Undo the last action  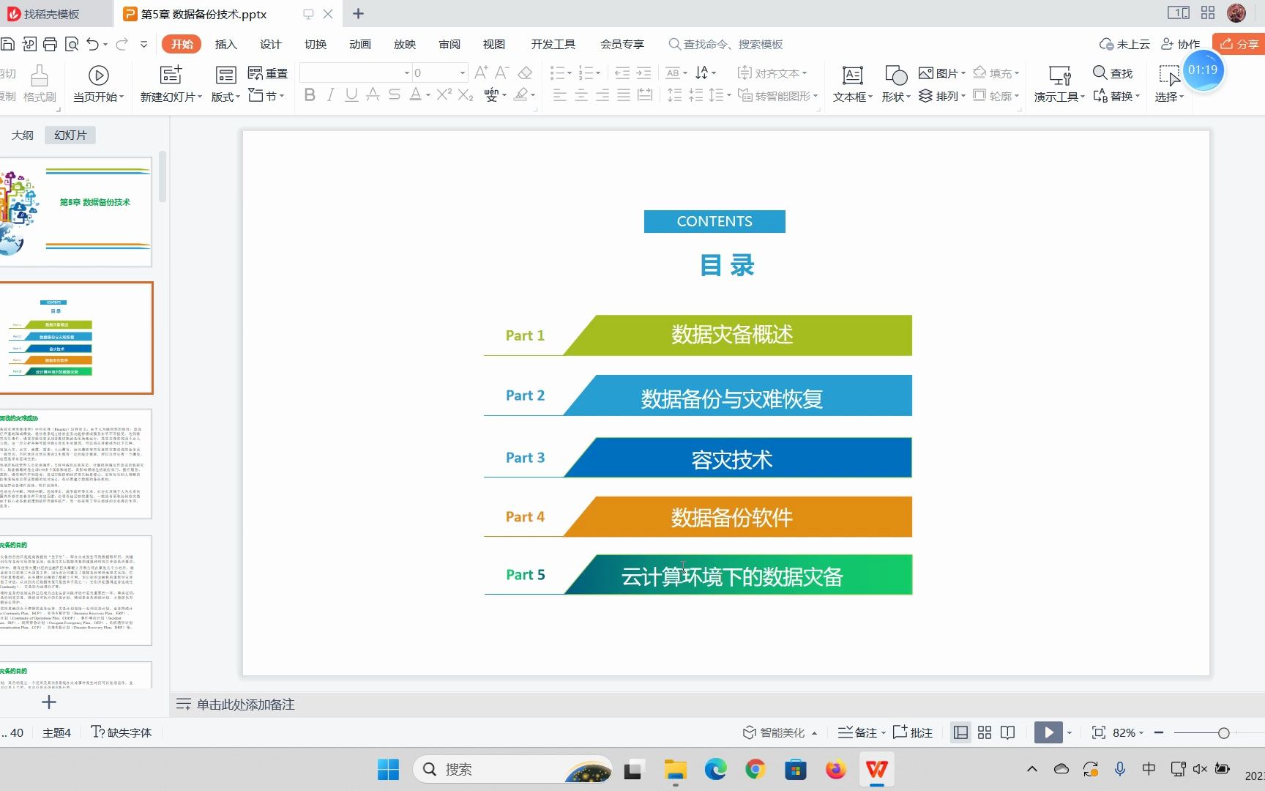(x=92, y=44)
